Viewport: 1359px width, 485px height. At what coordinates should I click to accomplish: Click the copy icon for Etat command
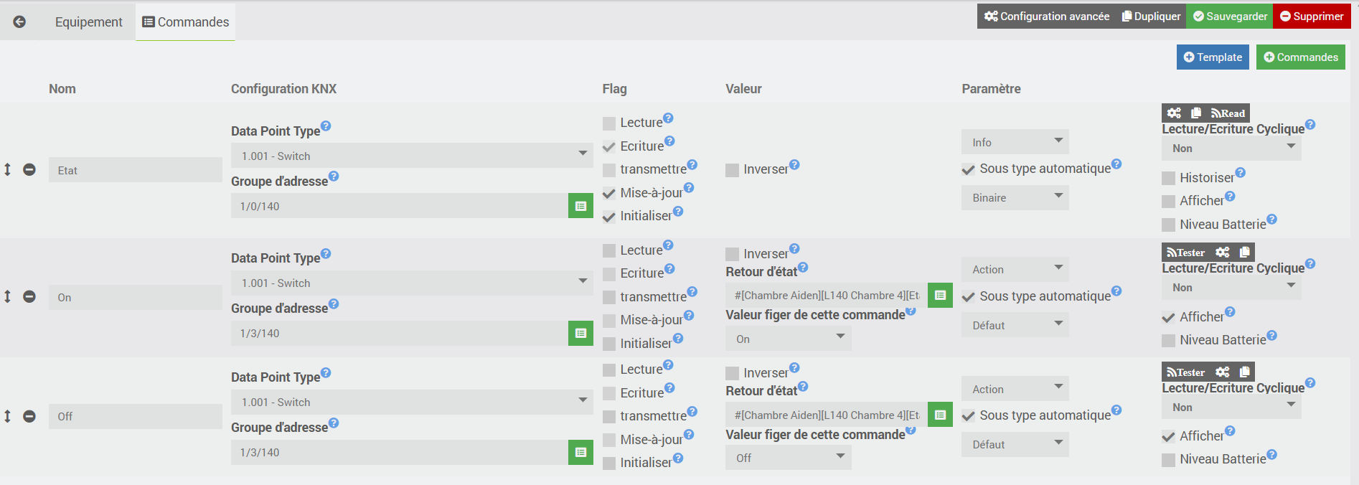[x=1196, y=113]
